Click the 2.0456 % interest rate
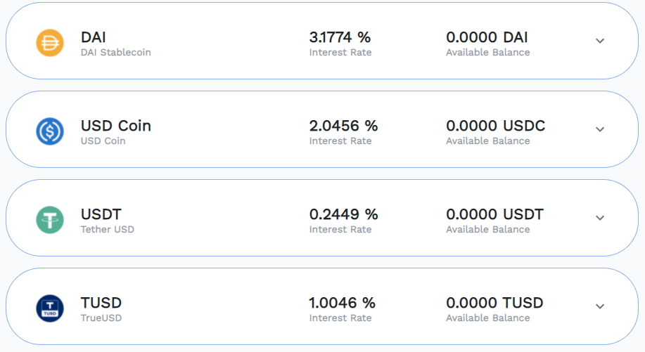Screen dimensions: 645x352 (343, 126)
